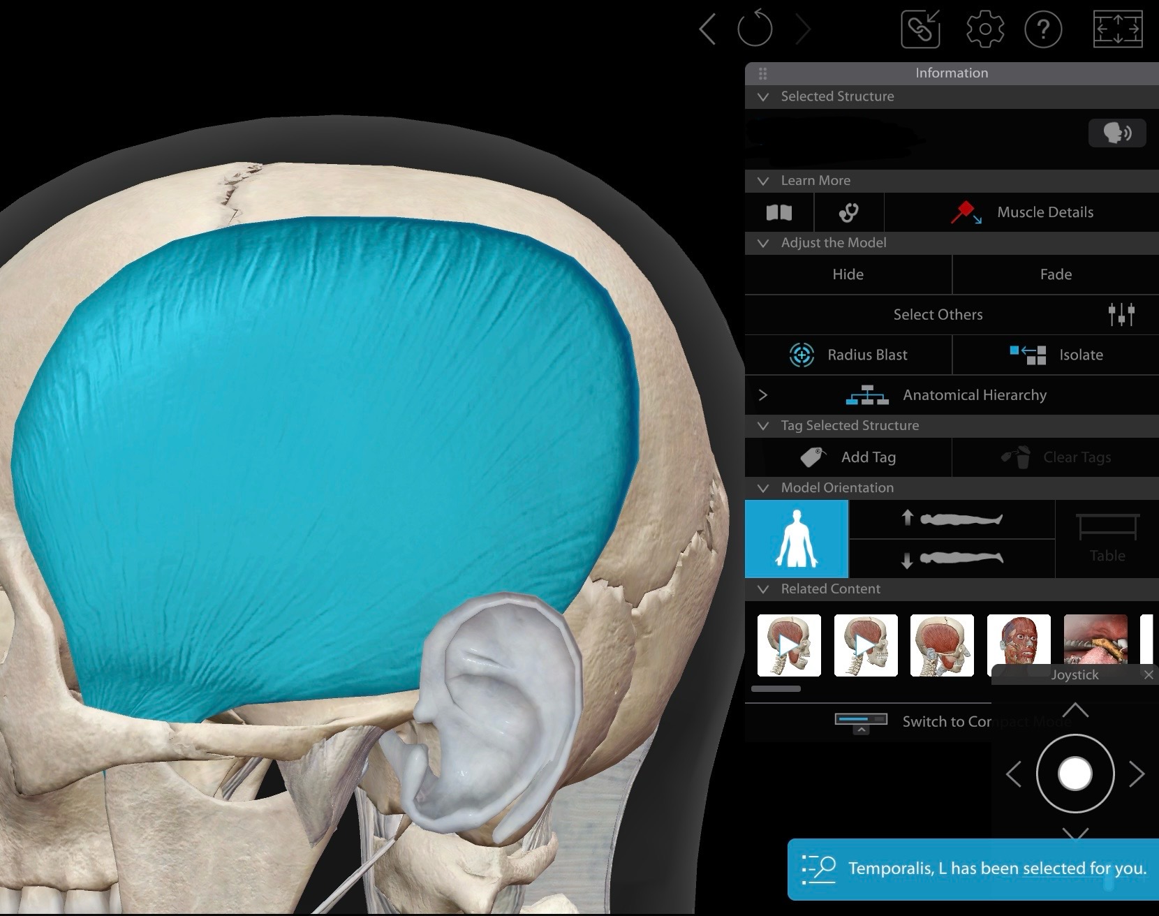Viewport: 1159px width, 916px height.
Task: Open the oral cavity photo thumbnail
Action: point(1095,640)
